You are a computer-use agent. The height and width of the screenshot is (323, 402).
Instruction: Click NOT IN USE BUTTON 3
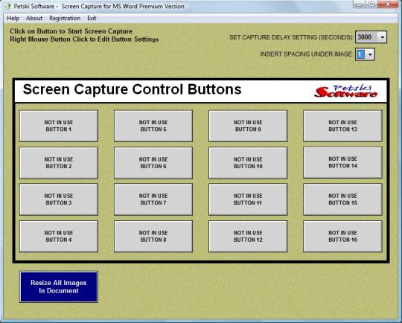(x=59, y=199)
